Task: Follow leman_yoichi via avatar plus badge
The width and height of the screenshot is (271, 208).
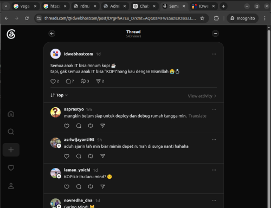Action: coord(59,176)
